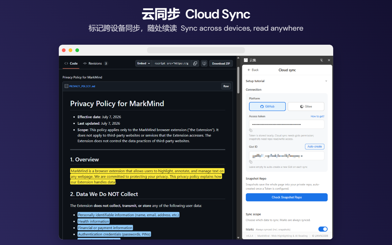Click Download ZIP button
Screen dimensions: 392x245
[x=221, y=63]
